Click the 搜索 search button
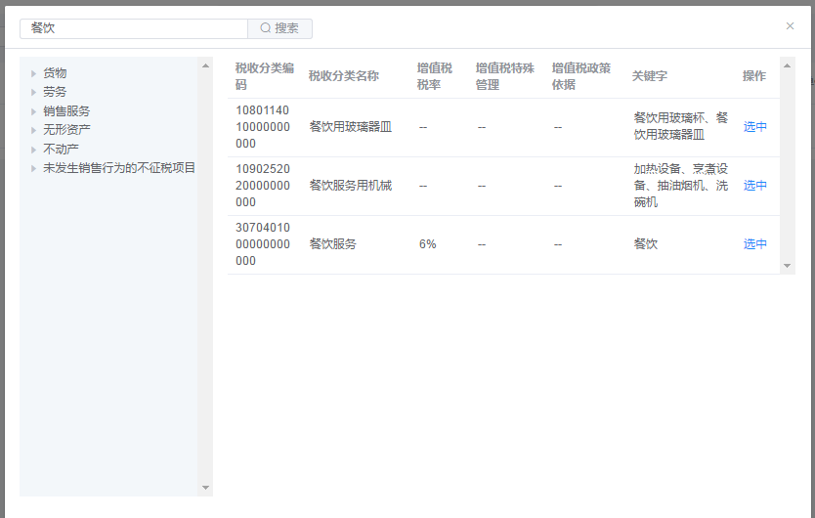 (279, 28)
